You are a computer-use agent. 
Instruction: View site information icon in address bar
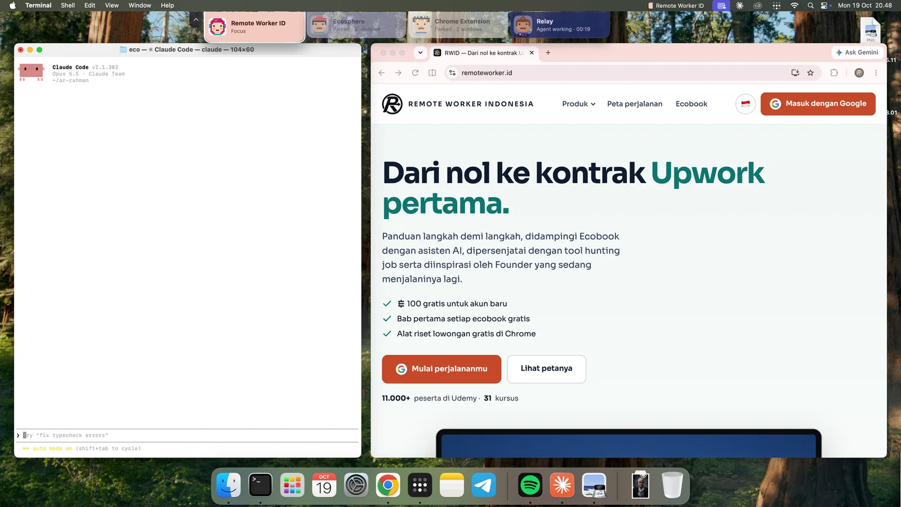[x=452, y=73]
